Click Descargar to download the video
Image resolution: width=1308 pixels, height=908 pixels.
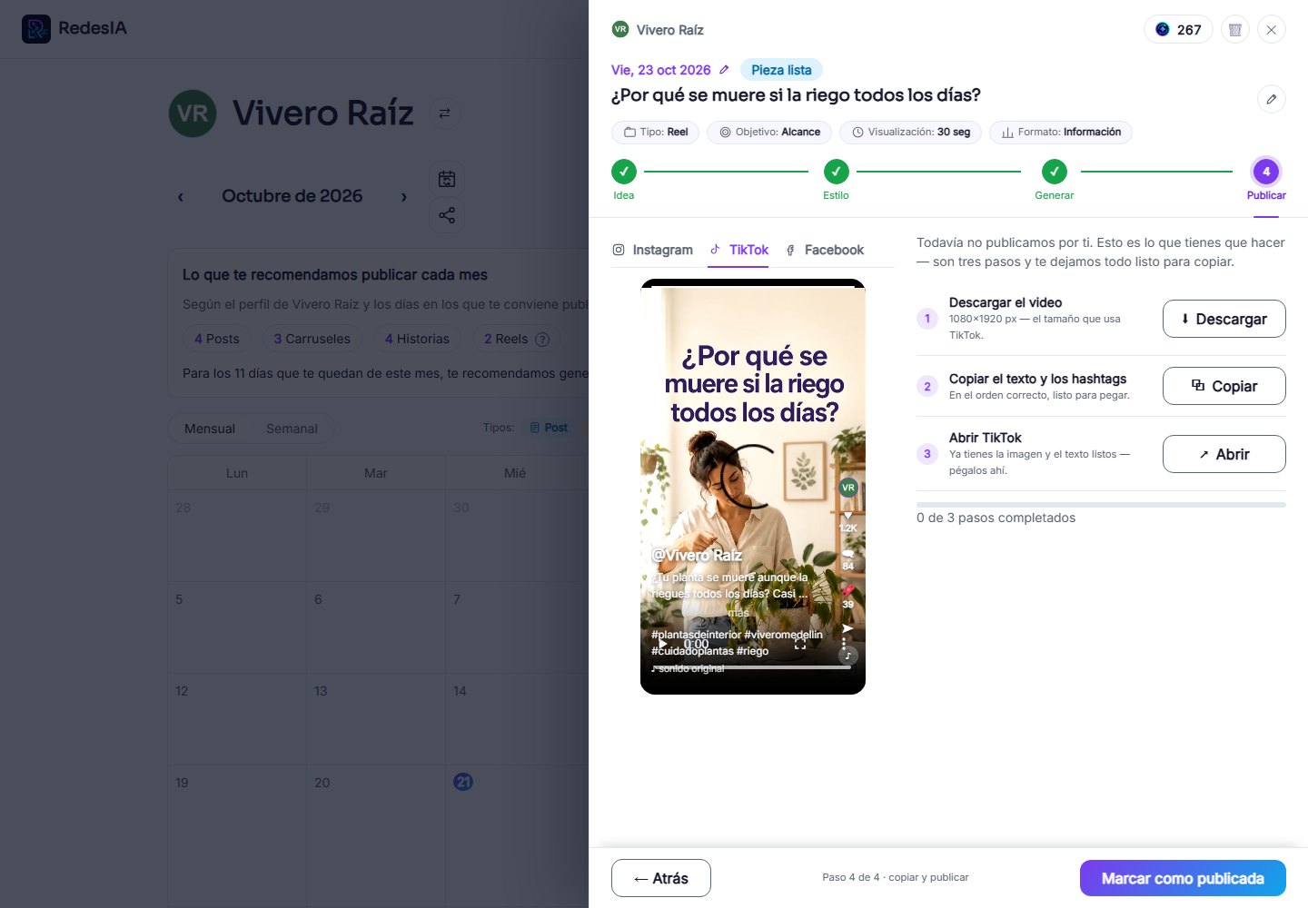1224,319
